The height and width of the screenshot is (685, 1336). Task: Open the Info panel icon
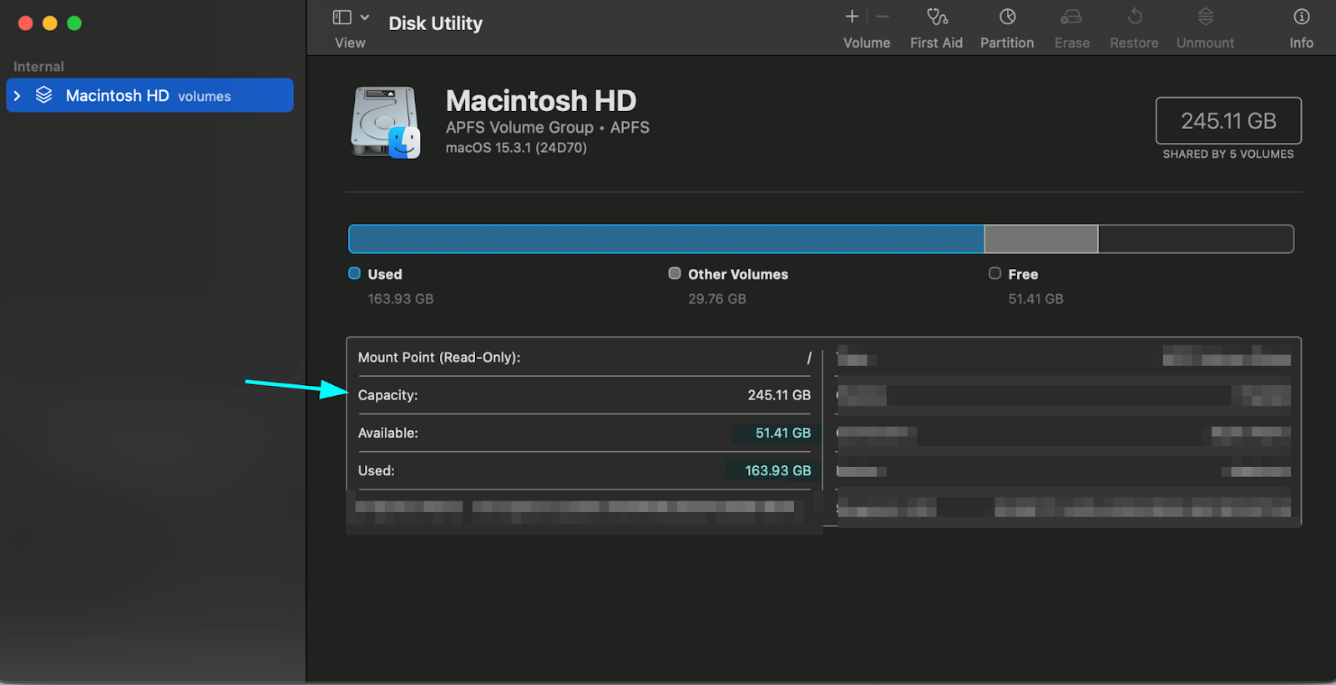[x=1302, y=17]
